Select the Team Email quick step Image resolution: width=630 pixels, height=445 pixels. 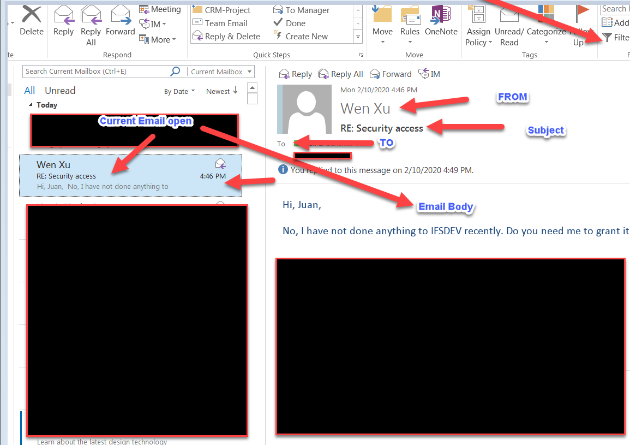click(x=225, y=23)
